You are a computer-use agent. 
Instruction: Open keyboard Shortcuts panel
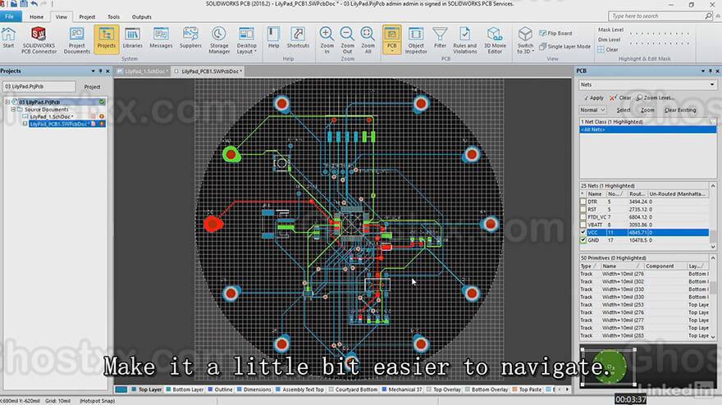pyautogui.click(x=298, y=38)
